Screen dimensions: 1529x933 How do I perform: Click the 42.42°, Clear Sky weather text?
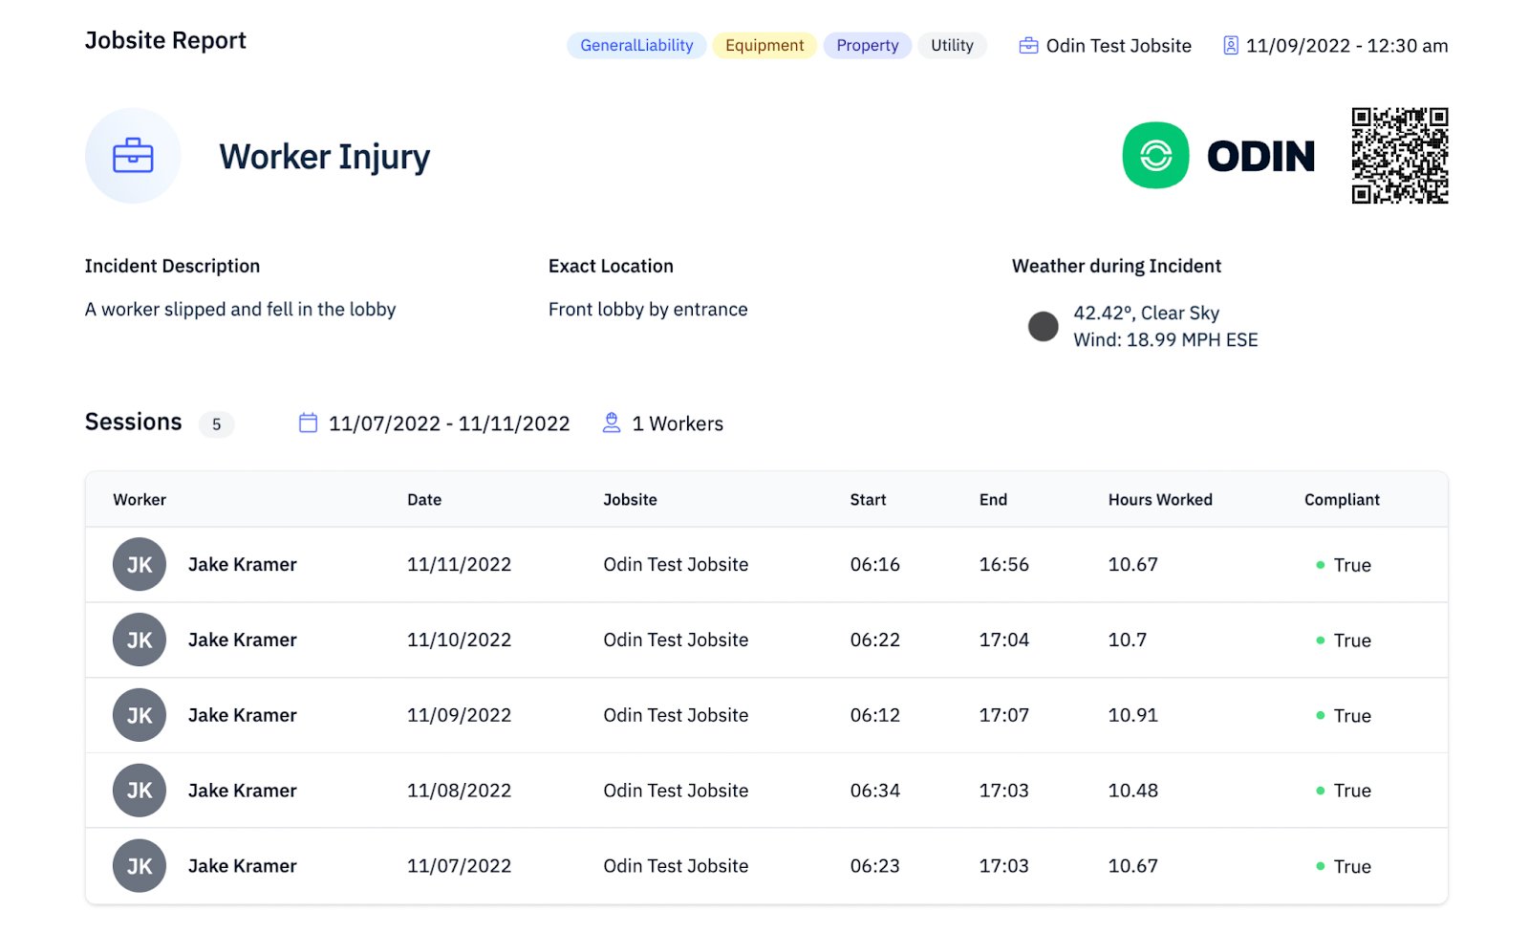pos(1146,313)
